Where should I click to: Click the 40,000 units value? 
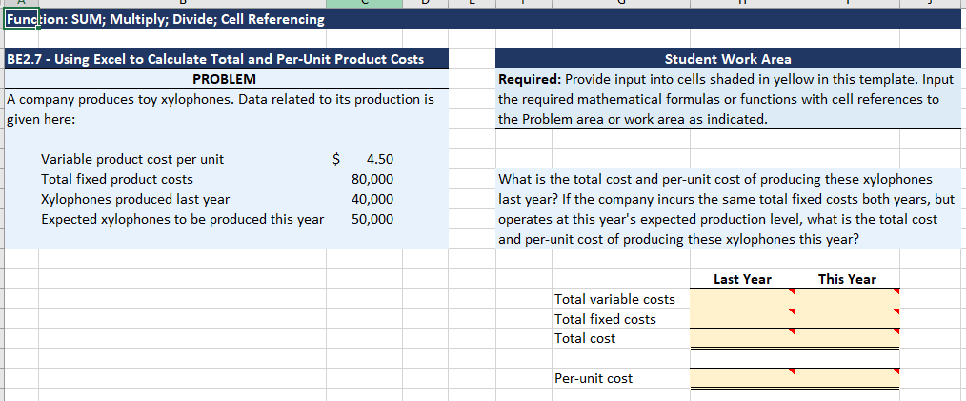click(x=372, y=200)
